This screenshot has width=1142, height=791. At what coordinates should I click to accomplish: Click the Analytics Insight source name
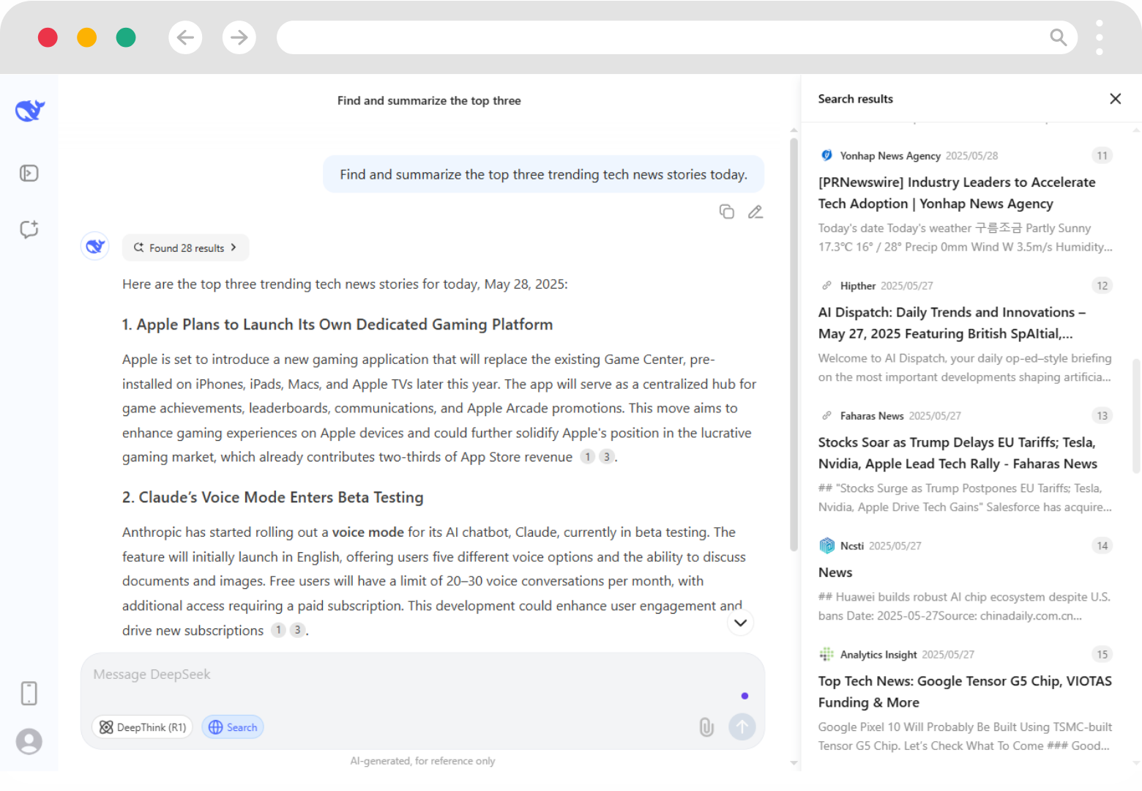tap(878, 654)
